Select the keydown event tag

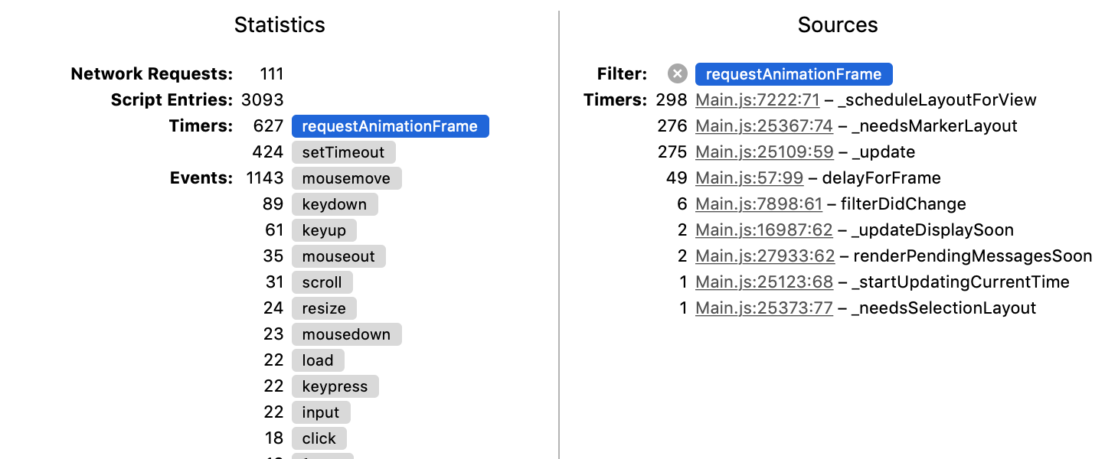[x=335, y=204]
